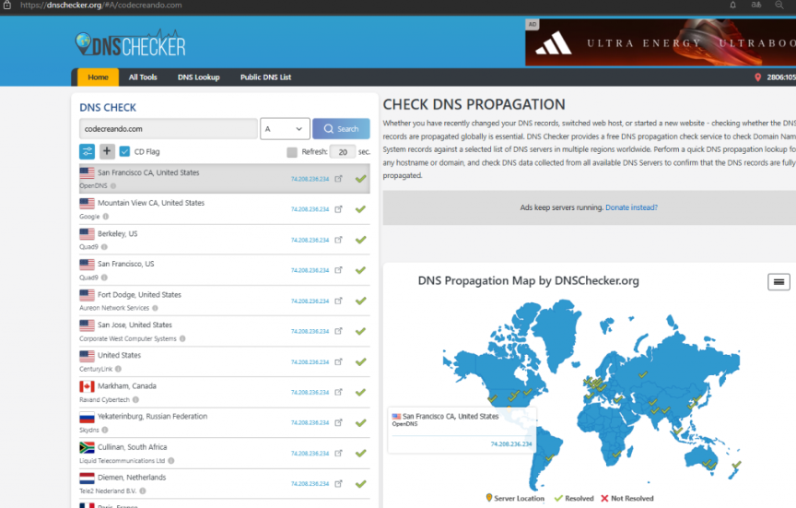Open the Public DNS List page
Viewport: 796px width, 508px height.
(265, 77)
